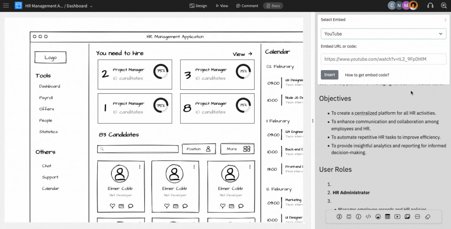Click calendar icon on second Elmer Cobb card
The height and width of the screenshot is (229, 451).
click(176, 206)
